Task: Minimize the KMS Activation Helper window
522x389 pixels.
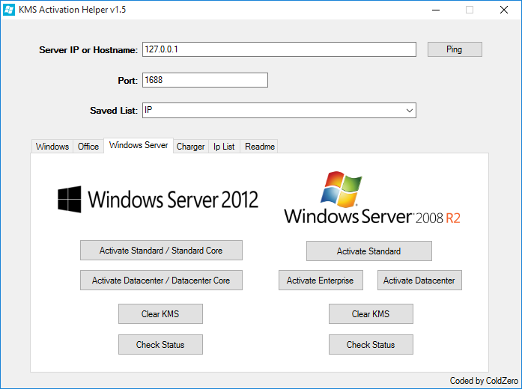Action: pyautogui.click(x=436, y=10)
